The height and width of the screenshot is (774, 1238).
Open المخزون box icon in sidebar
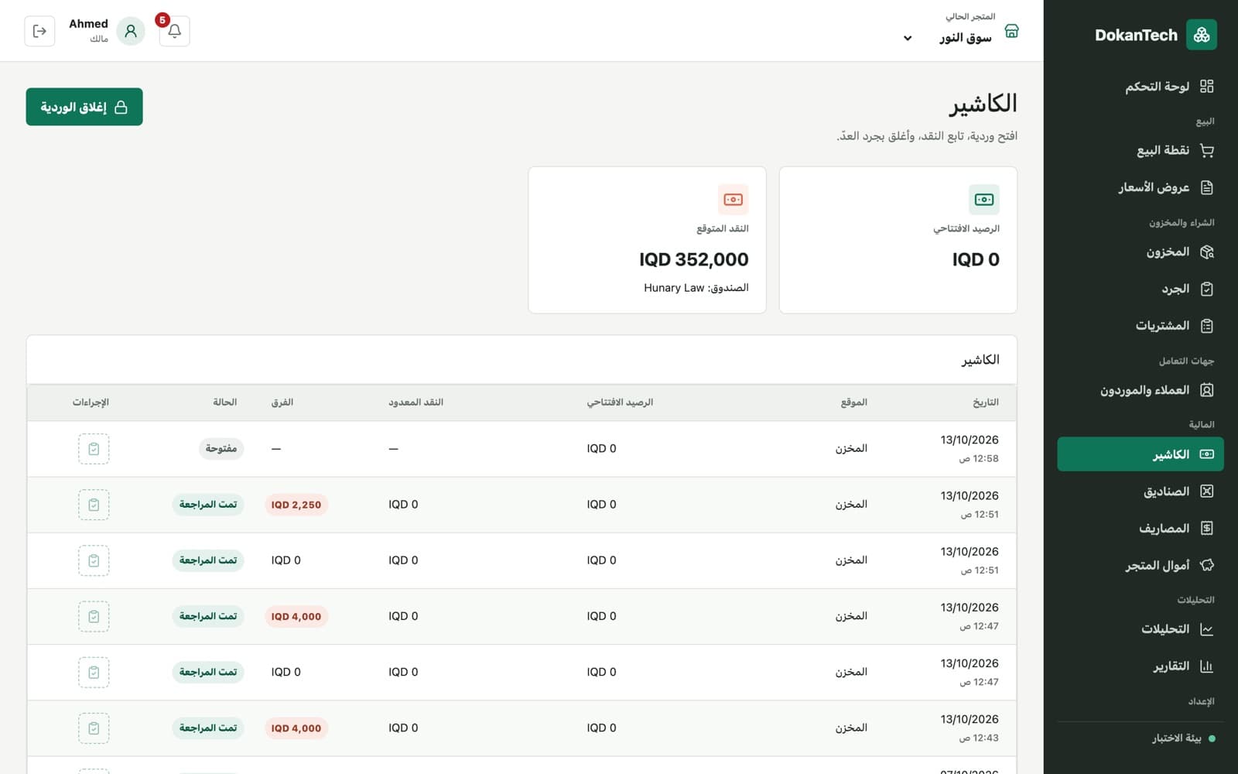pos(1206,252)
